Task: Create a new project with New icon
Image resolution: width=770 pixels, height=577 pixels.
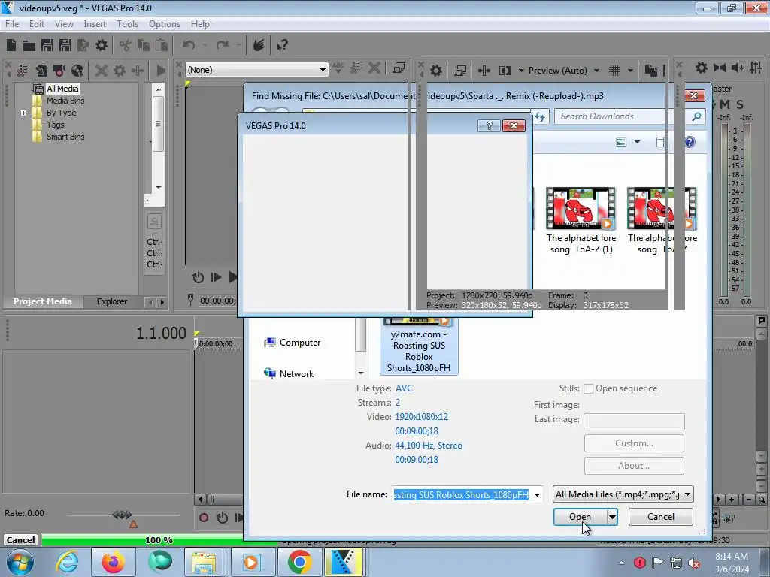Action: [11, 45]
